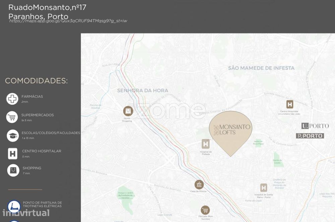Click the '5 min.' time under Centro Hospitalar
This screenshot has width=335, height=222.
pos(26,157)
